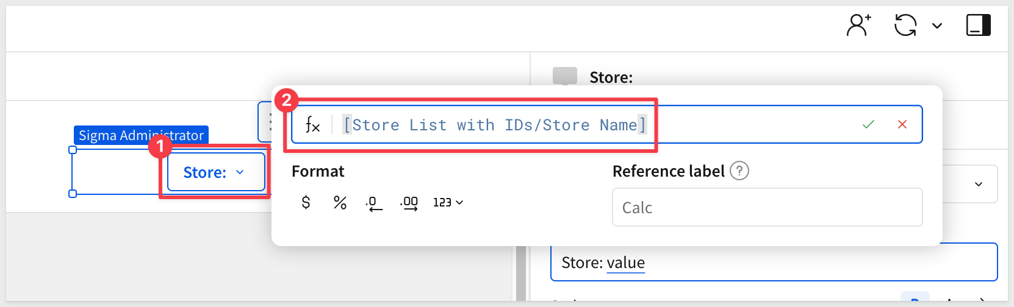
Task: Decrease decimal places
Action: (374, 203)
